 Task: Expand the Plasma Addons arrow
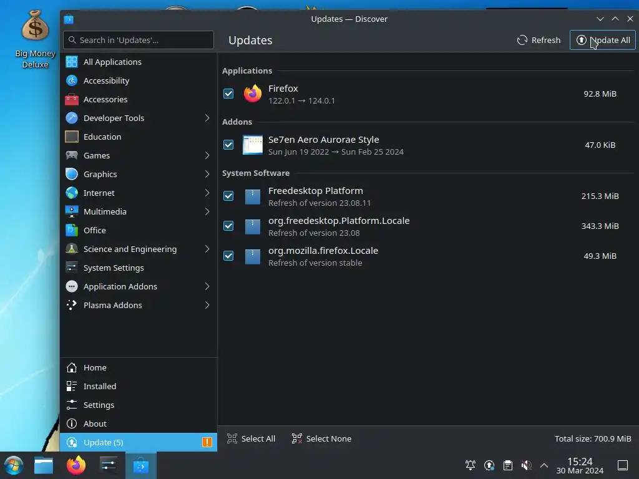207,306
